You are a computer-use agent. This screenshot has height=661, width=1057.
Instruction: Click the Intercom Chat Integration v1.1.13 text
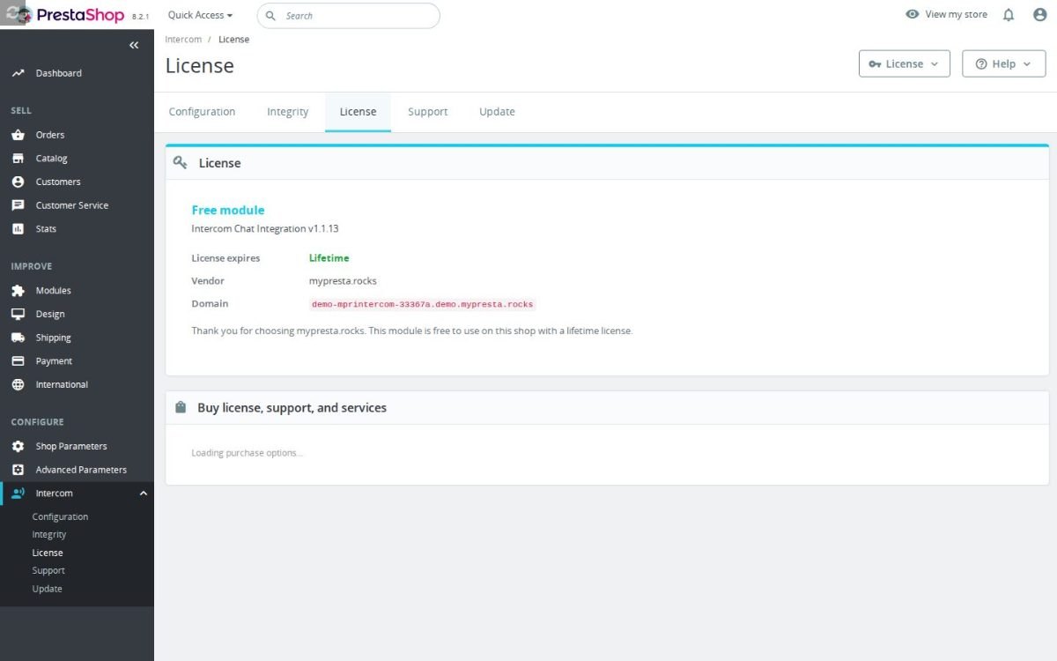tap(265, 228)
